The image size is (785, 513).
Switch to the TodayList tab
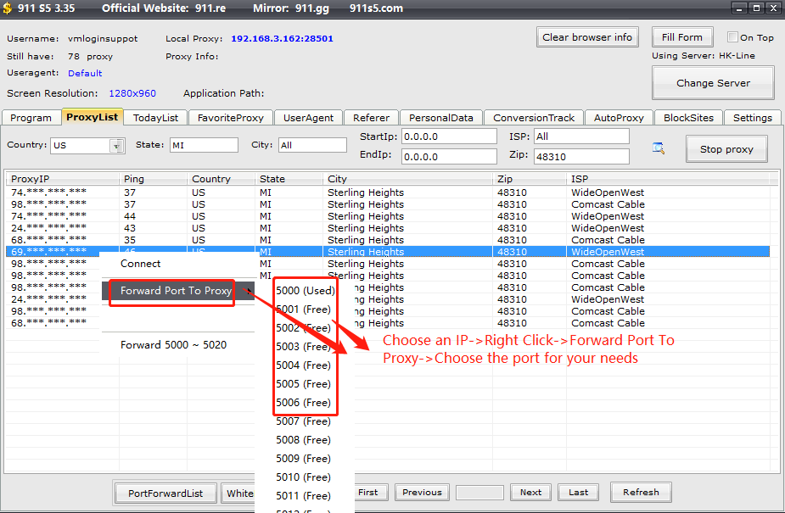(x=155, y=118)
